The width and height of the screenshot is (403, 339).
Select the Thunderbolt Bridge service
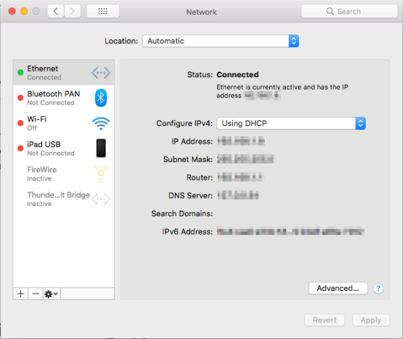64,199
